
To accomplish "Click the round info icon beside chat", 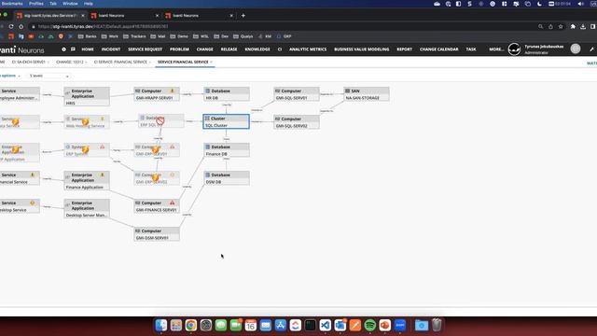I will tap(63, 49).
